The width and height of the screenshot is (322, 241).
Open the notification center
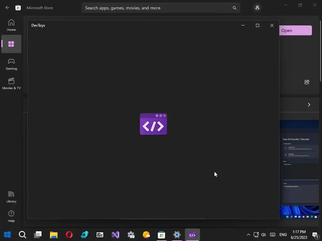tap(315, 235)
